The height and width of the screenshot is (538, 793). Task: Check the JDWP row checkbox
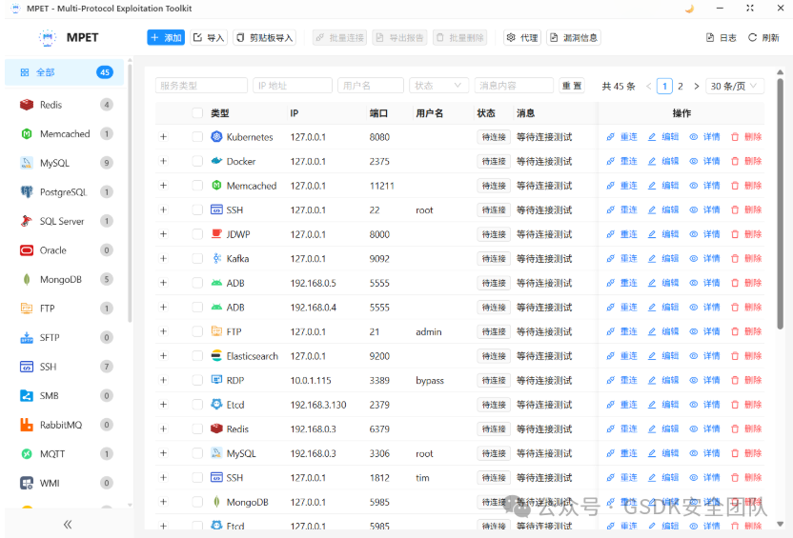click(x=197, y=234)
